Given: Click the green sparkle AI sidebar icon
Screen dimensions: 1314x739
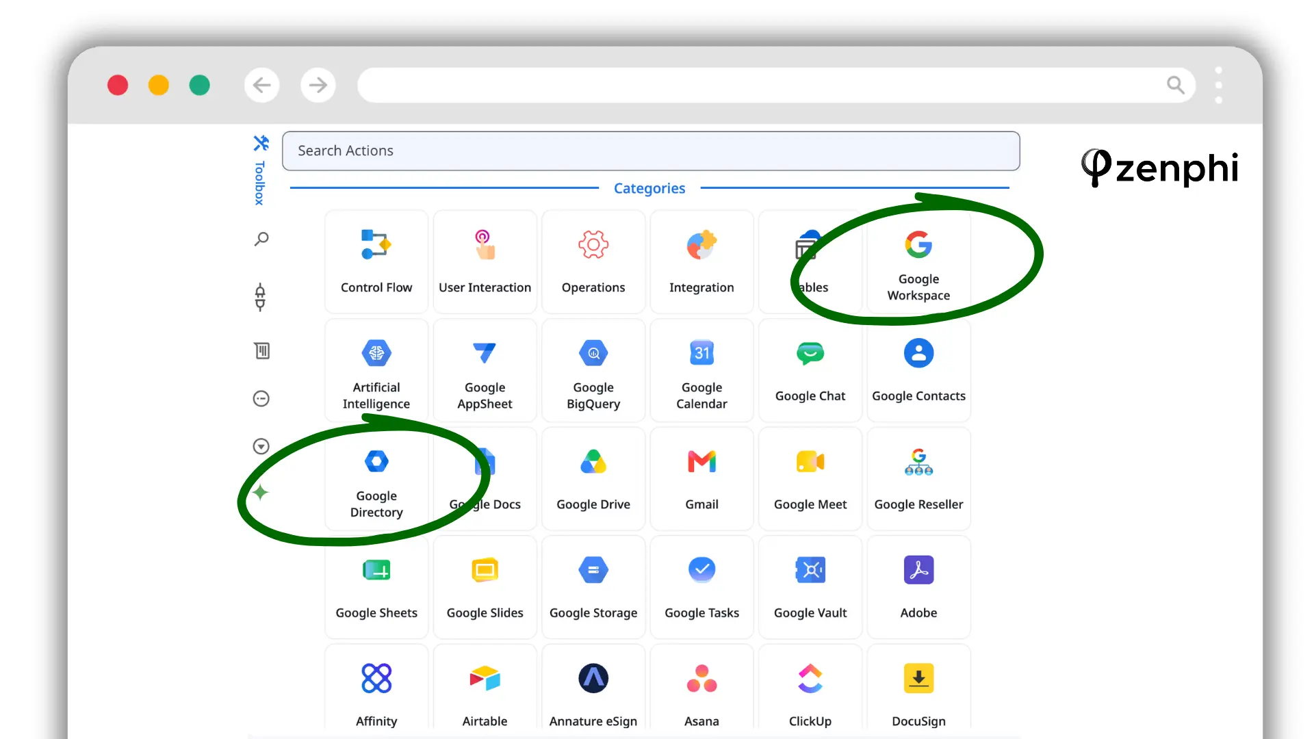Looking at the screenshot, I should [260, 492].
